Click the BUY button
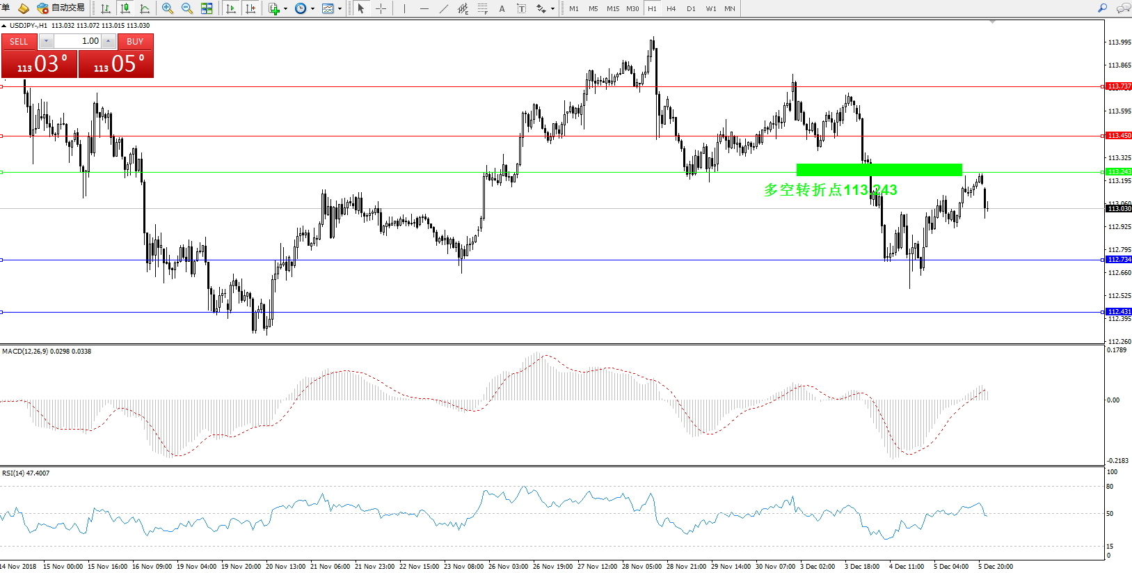This screenshot has height=573, width=1132. click(135, 42)
